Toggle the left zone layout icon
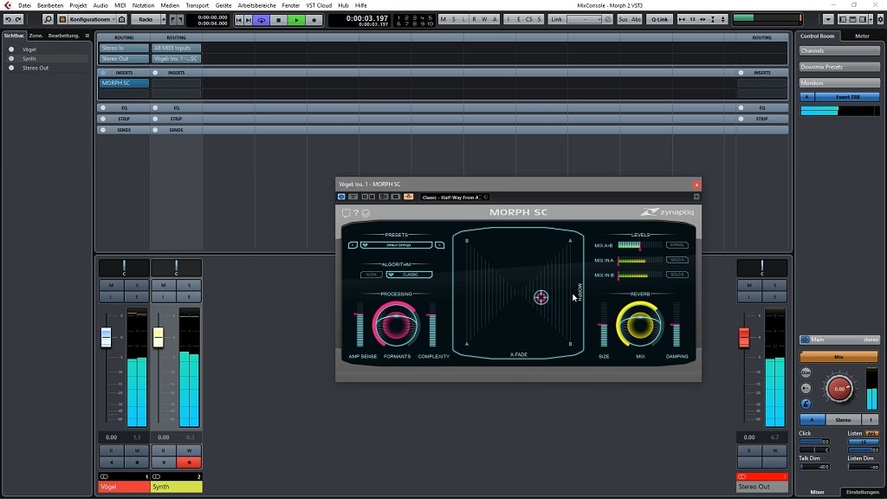Image resolution: width=887 pixels, height=499 pixels. tap(843, 19)
